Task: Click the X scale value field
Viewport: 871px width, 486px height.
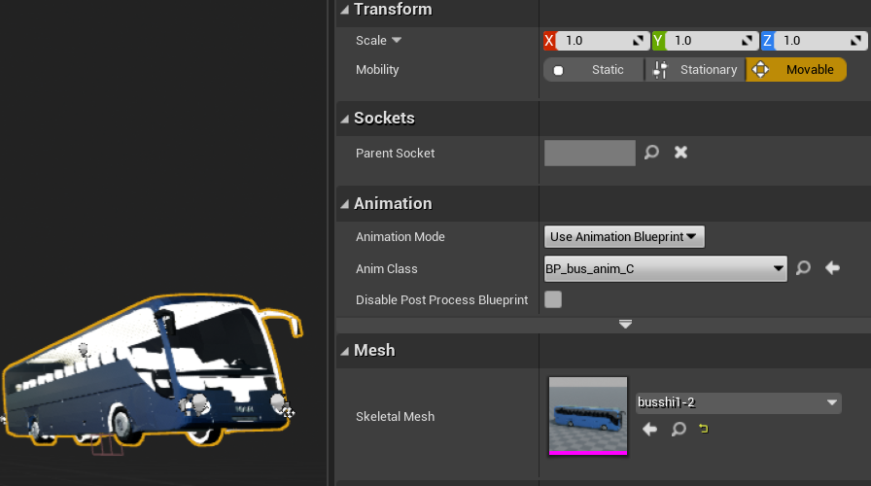Action: pos(595,41)
